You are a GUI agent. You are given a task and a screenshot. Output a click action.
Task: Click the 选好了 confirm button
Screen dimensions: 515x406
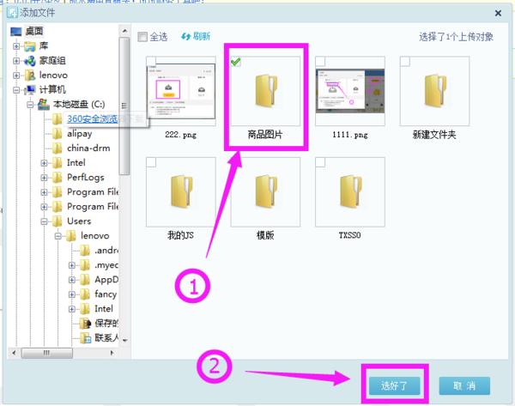point(395,385)
